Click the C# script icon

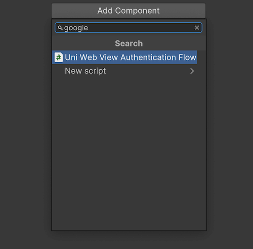coord(59,58)
